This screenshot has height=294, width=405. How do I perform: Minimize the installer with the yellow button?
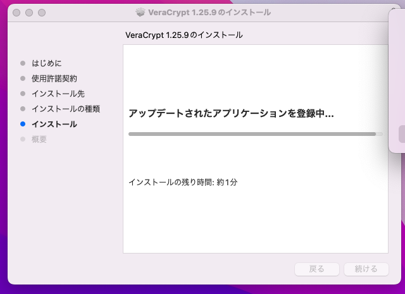30,13
